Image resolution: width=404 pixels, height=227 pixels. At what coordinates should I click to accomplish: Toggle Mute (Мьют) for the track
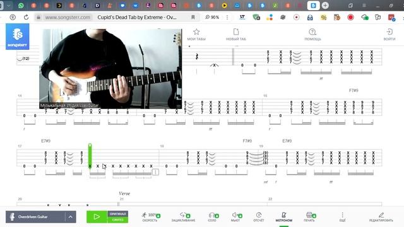click(235, 217)
